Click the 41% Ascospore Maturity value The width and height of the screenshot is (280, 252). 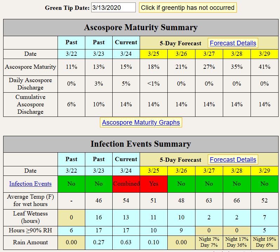point(265,67)
